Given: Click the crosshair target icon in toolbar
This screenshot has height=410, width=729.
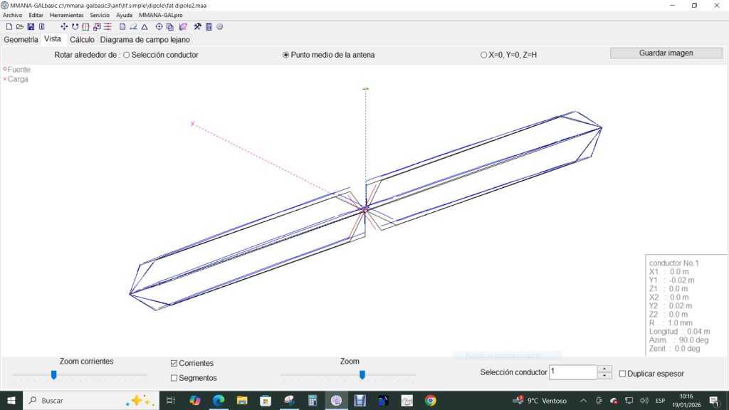Looking at the screenshot, I should [x=159, y=26].
